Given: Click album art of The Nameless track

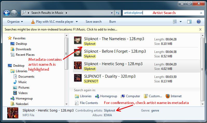Looking at the screenshot, I should (x=78, y=40).
